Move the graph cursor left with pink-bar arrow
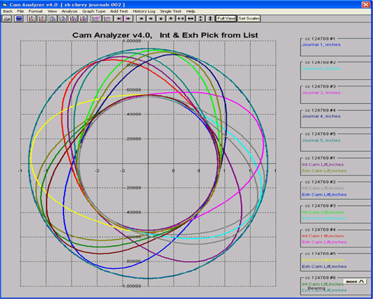Screen dimensions: 374x300 pos(119,18)
